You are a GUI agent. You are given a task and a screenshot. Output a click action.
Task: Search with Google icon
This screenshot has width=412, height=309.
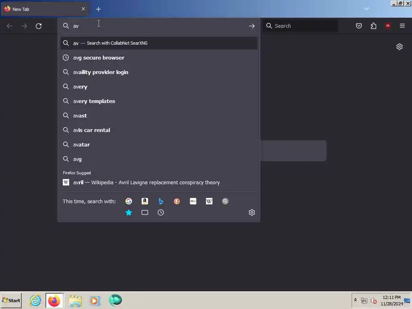[129, 201]
